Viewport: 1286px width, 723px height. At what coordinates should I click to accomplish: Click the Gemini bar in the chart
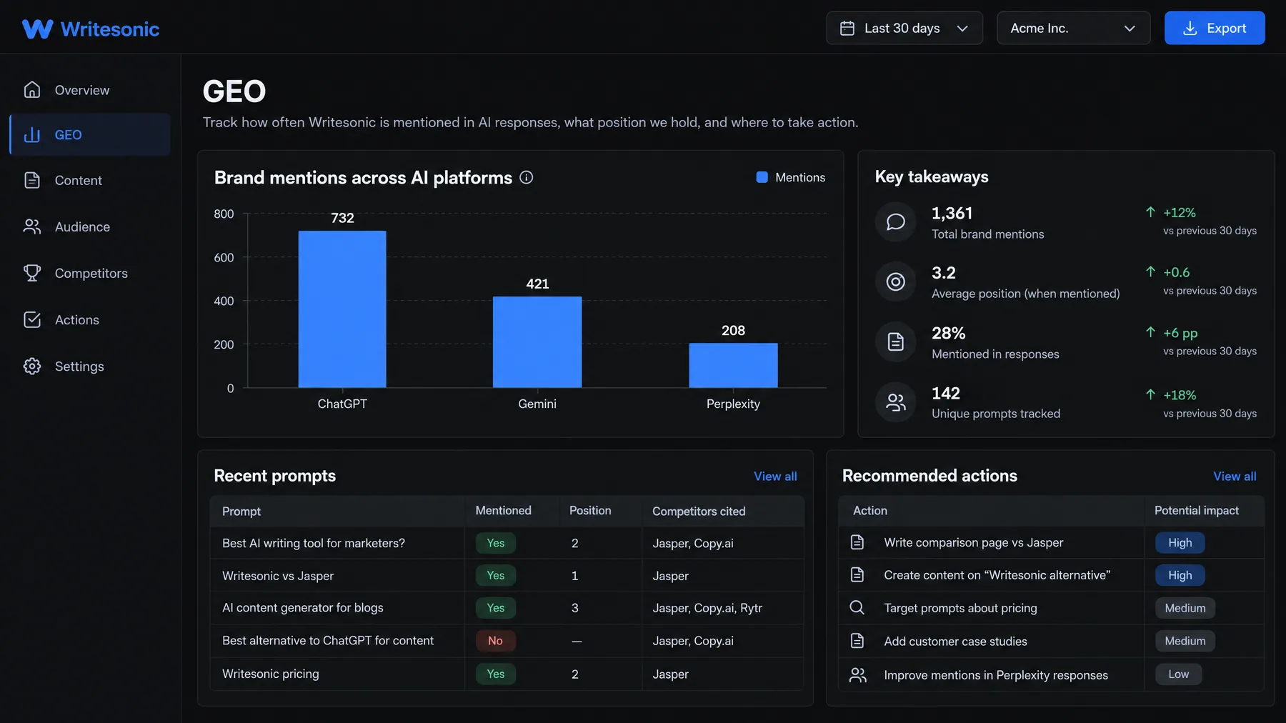[x=537, y=342]
